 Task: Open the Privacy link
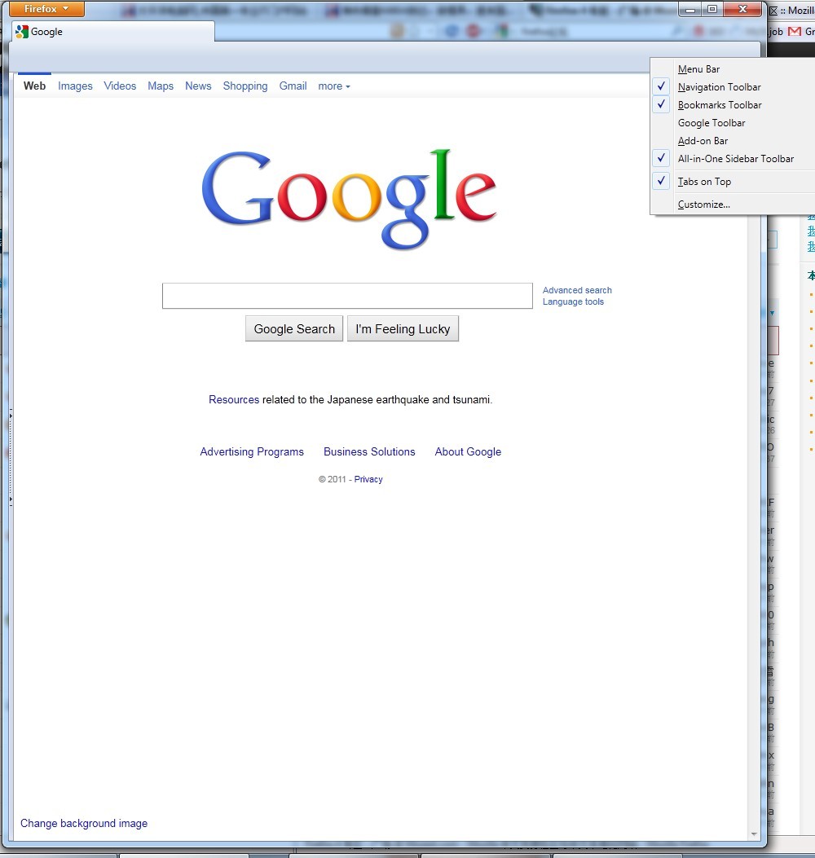click(368, 479)
